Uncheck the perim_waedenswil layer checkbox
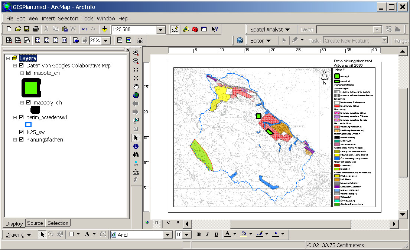The height and width of the screenshot is (250, 410). click(x=21, y=117)
